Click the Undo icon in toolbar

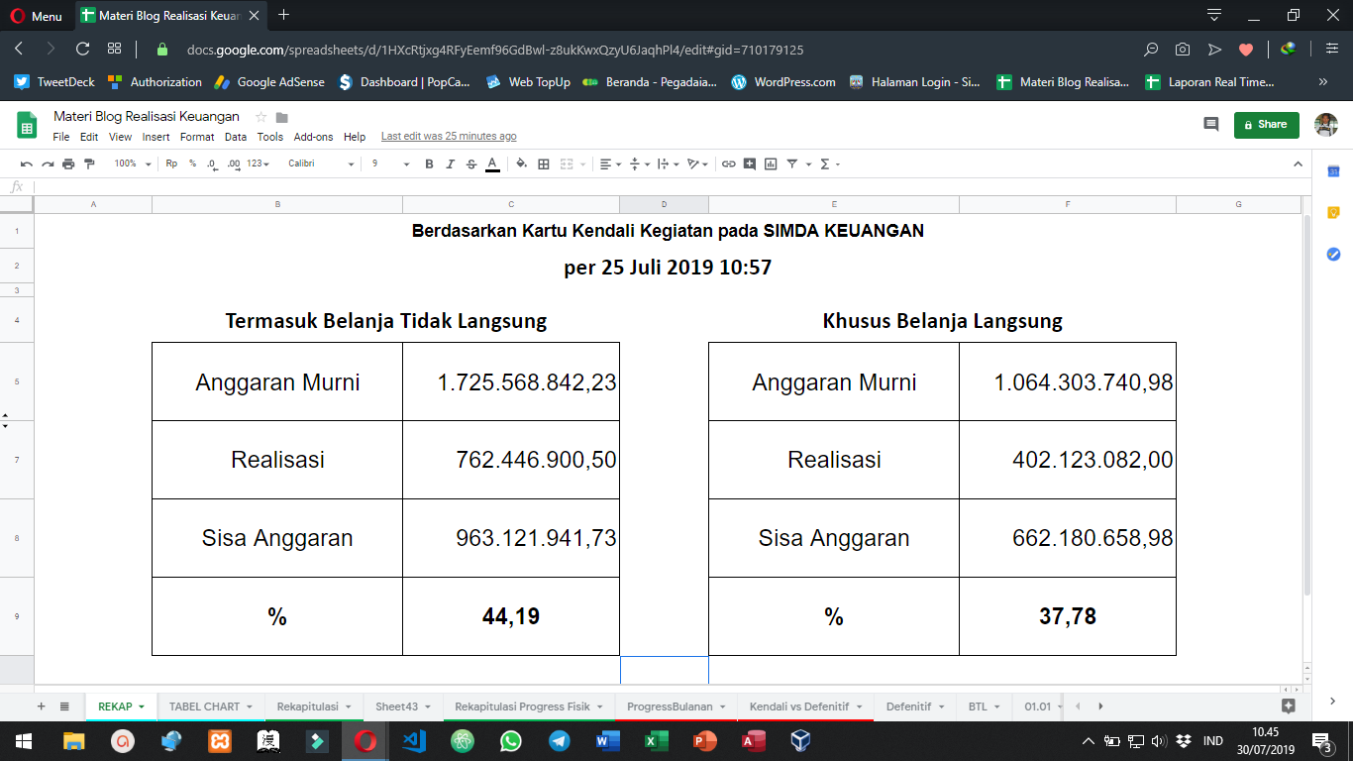pos(26,163)
